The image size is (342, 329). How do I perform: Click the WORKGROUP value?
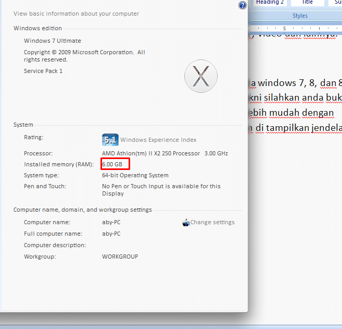click(120, 257)
